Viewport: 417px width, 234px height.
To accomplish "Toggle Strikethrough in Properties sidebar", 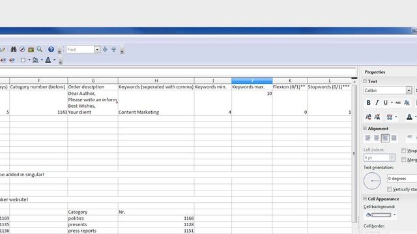I will pos(398,103).
